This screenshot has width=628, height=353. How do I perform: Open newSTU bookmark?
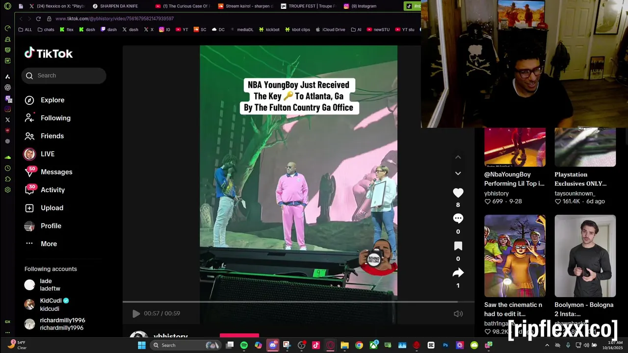[378, 29]
